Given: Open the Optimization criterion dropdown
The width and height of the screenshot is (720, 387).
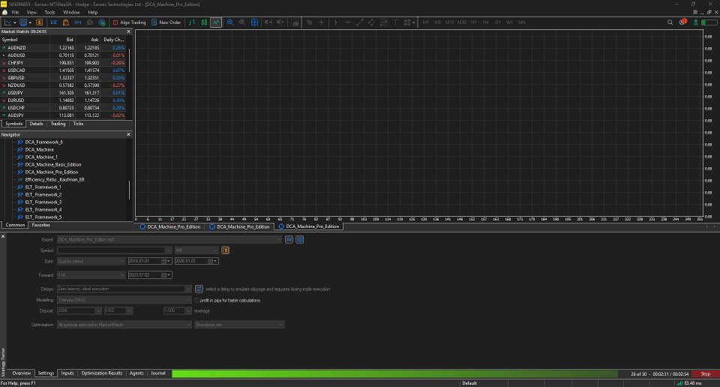Looking at the screenshot, I should [x=239, y=325].
